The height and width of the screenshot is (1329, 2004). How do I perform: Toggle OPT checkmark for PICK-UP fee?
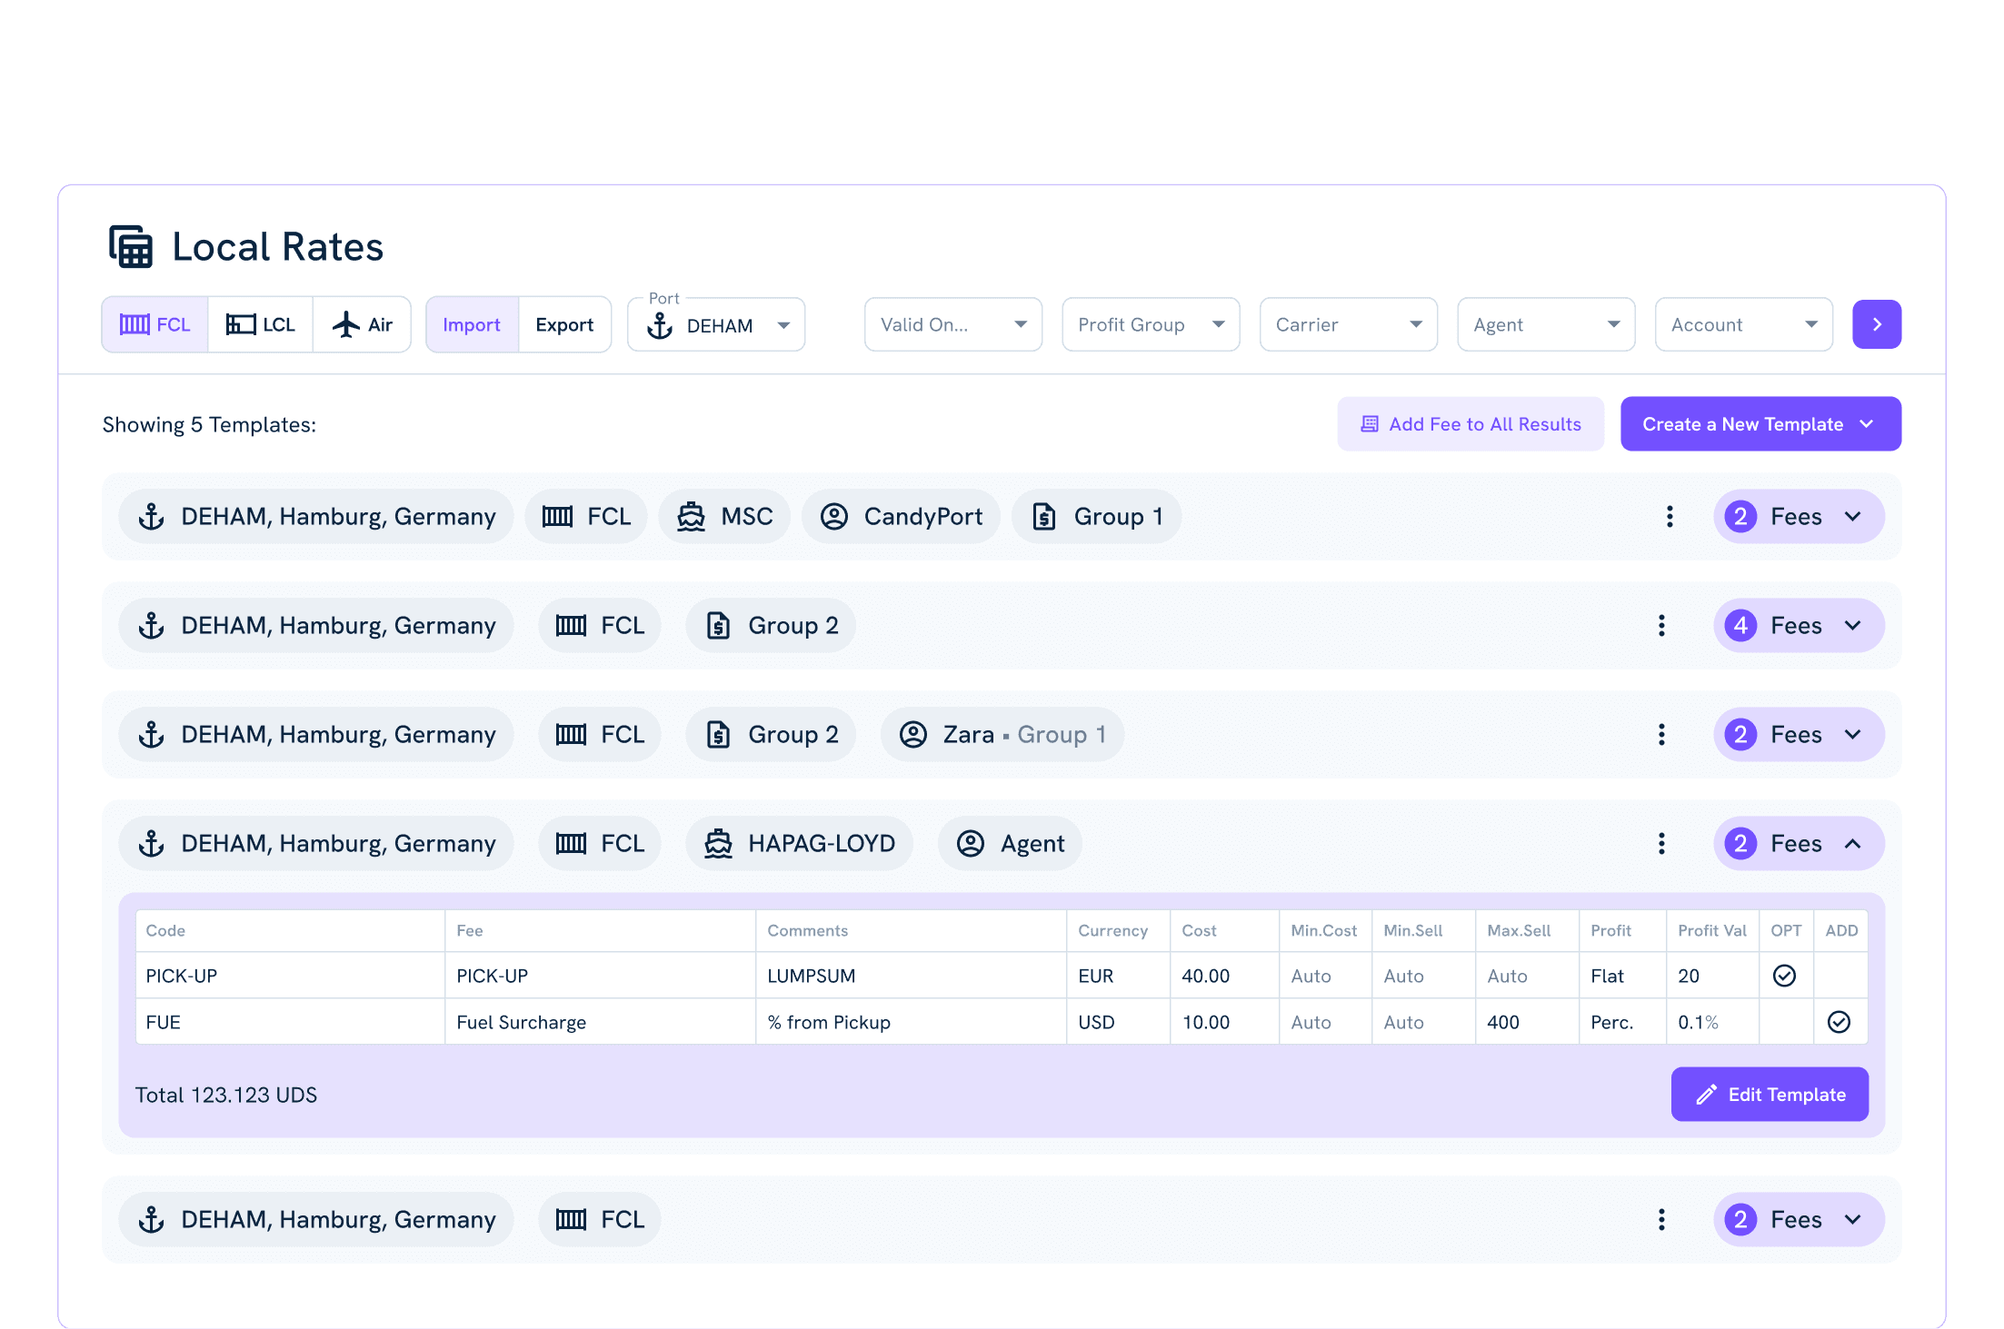(x=1784, y=976)
